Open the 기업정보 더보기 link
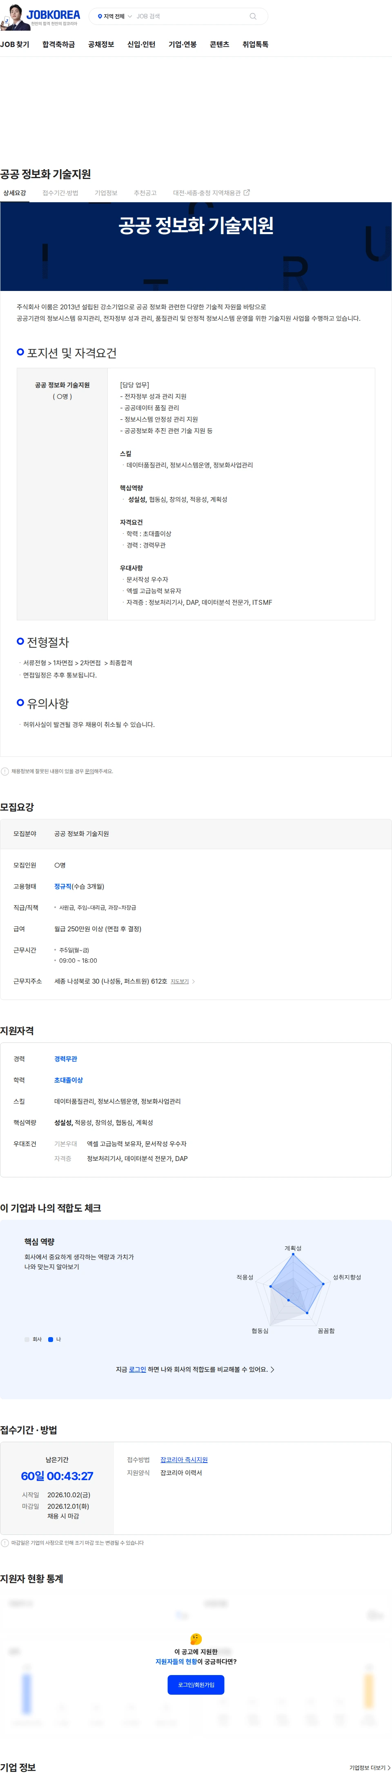 (370, 1767)
